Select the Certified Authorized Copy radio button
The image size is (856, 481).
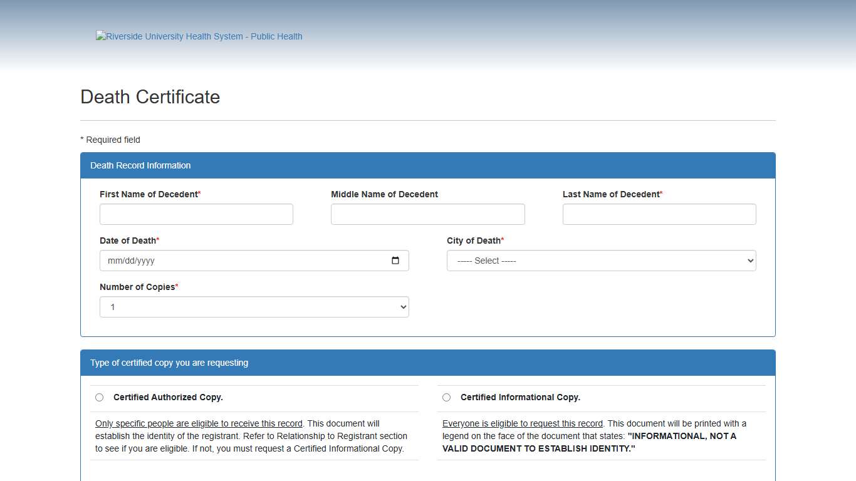coord(99,397)
